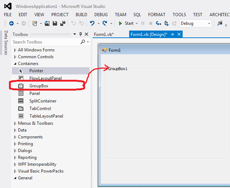This screenshot has height=188, width=230.
Task: Click the green Start debugging play icon
Action: click(x=121, y=23)
